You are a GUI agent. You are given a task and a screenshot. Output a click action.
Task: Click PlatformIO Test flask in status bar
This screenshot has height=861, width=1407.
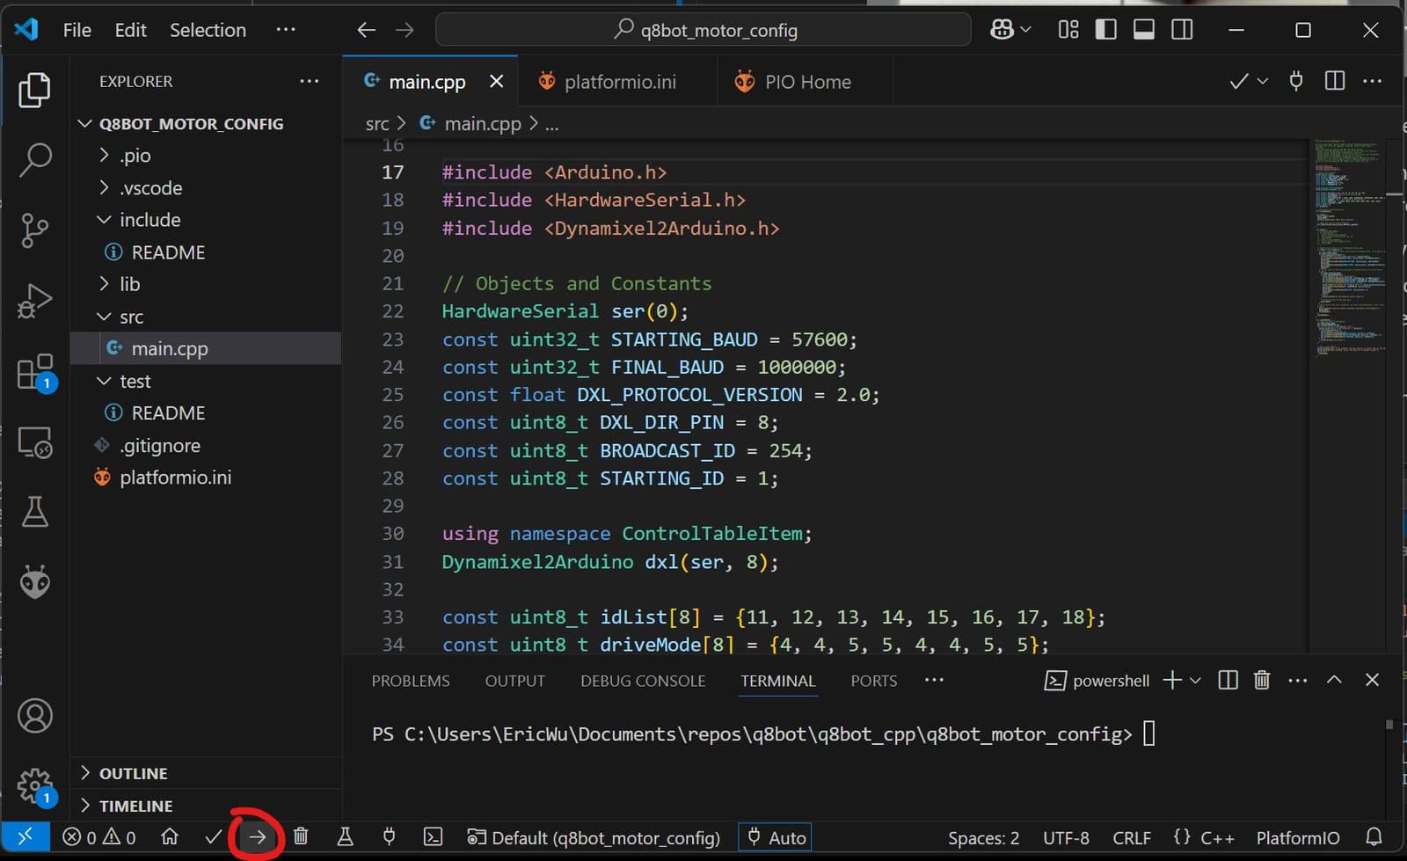(345, 836)
